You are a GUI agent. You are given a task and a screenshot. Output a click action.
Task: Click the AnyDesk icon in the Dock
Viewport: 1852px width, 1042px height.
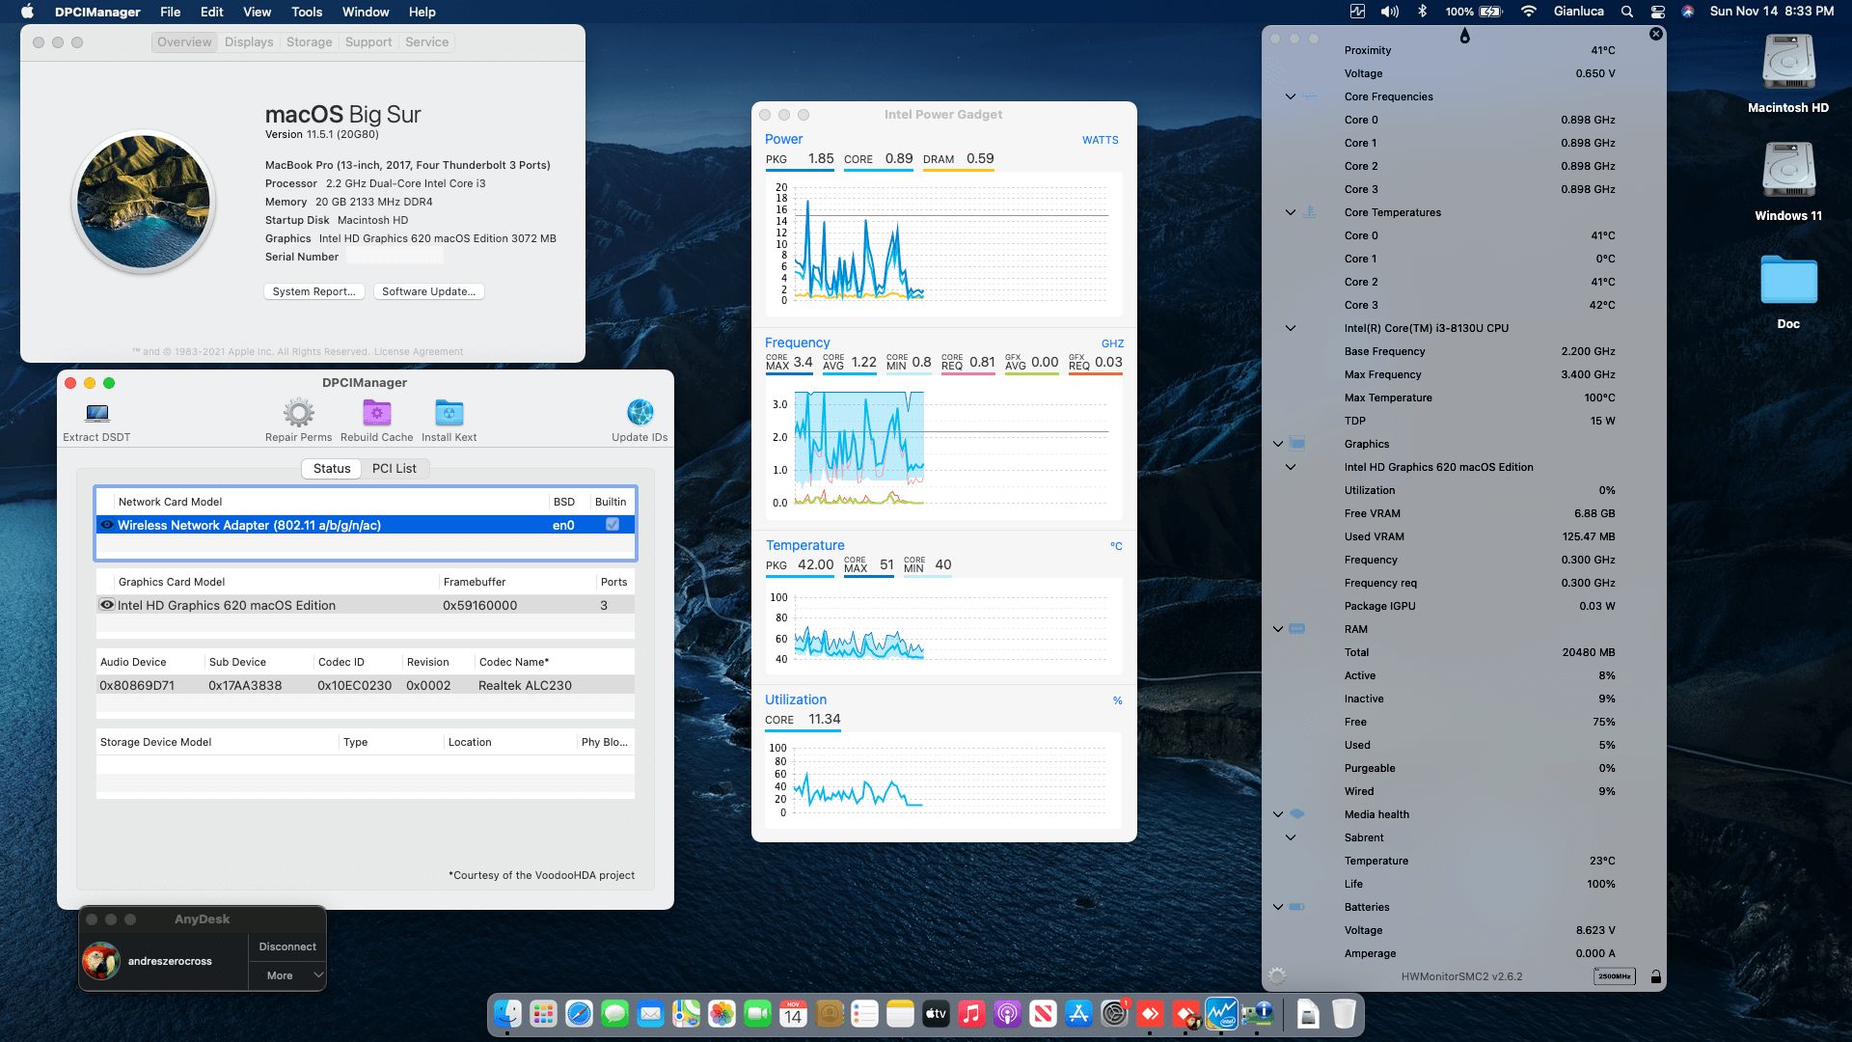(x=1150, y=1014)
